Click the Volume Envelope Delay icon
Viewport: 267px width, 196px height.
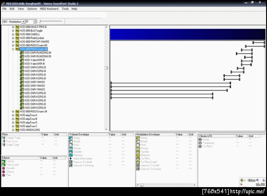click(x=71, y=138)
